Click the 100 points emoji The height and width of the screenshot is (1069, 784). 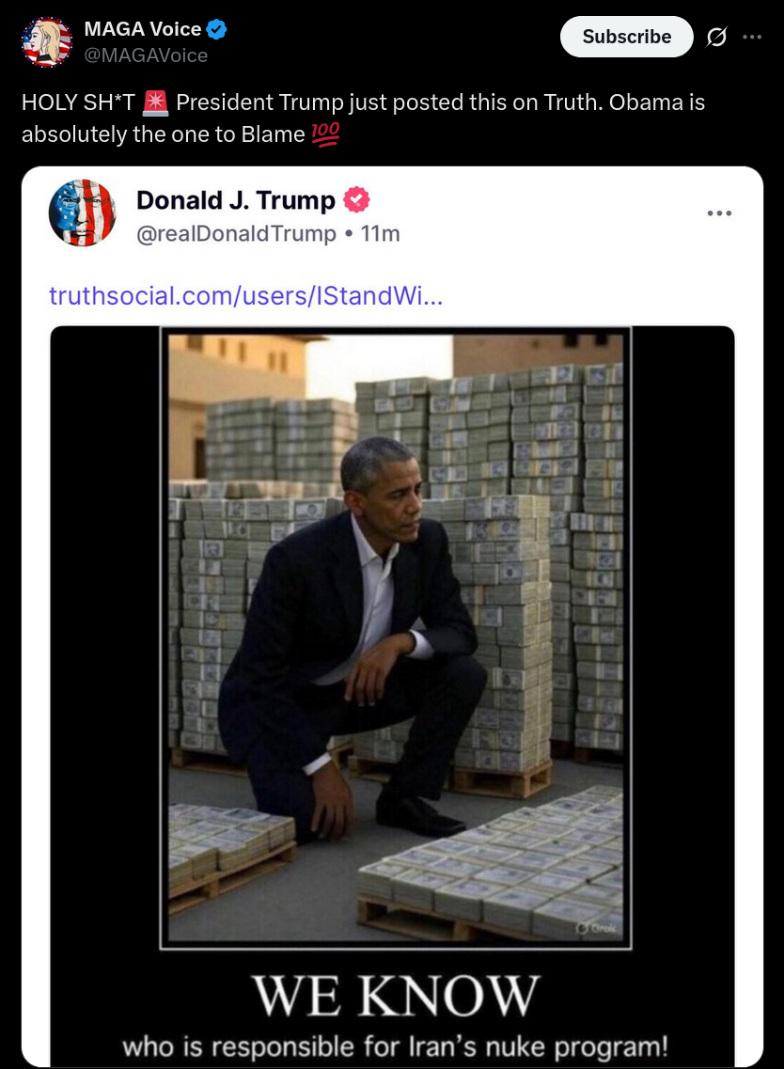[x=325, y=134]
